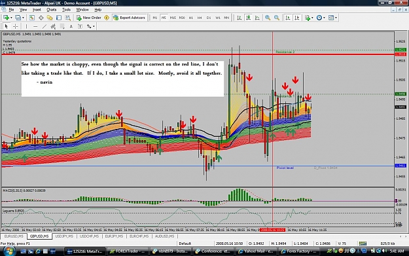This screenshot has width=409, height=256.
Task: Switch to the USDCHF,M5 chart tab
Action: (x=89, y=236)
